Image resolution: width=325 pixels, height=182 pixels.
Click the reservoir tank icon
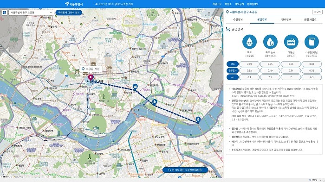291,42
